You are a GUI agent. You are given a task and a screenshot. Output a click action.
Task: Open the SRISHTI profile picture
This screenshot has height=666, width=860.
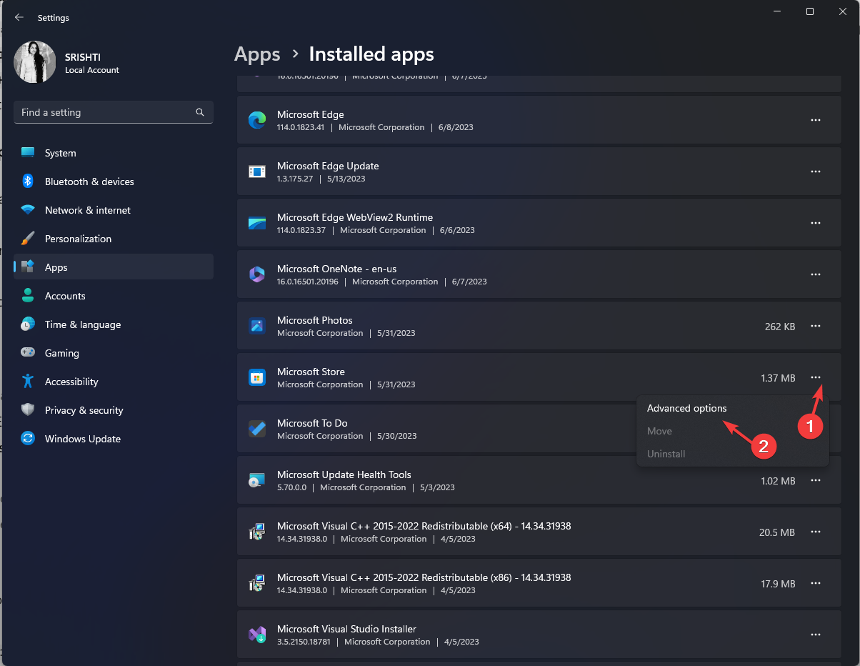tap(35, 62)
